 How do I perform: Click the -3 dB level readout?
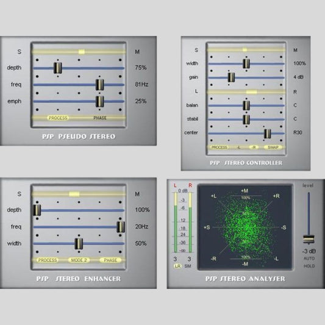point(309,251)
